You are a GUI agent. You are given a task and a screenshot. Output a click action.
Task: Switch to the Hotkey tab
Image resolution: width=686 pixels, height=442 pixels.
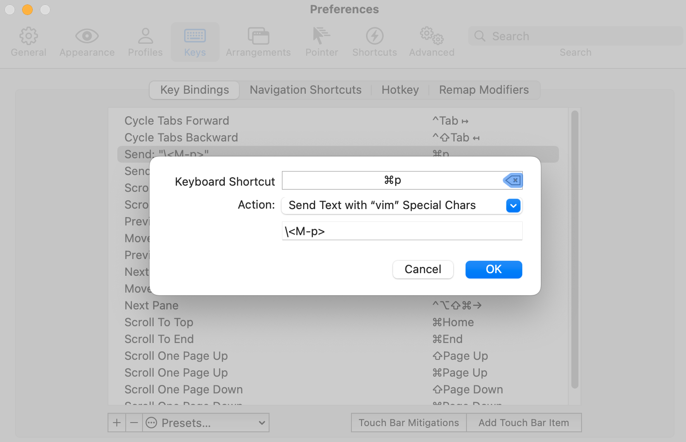400,90
